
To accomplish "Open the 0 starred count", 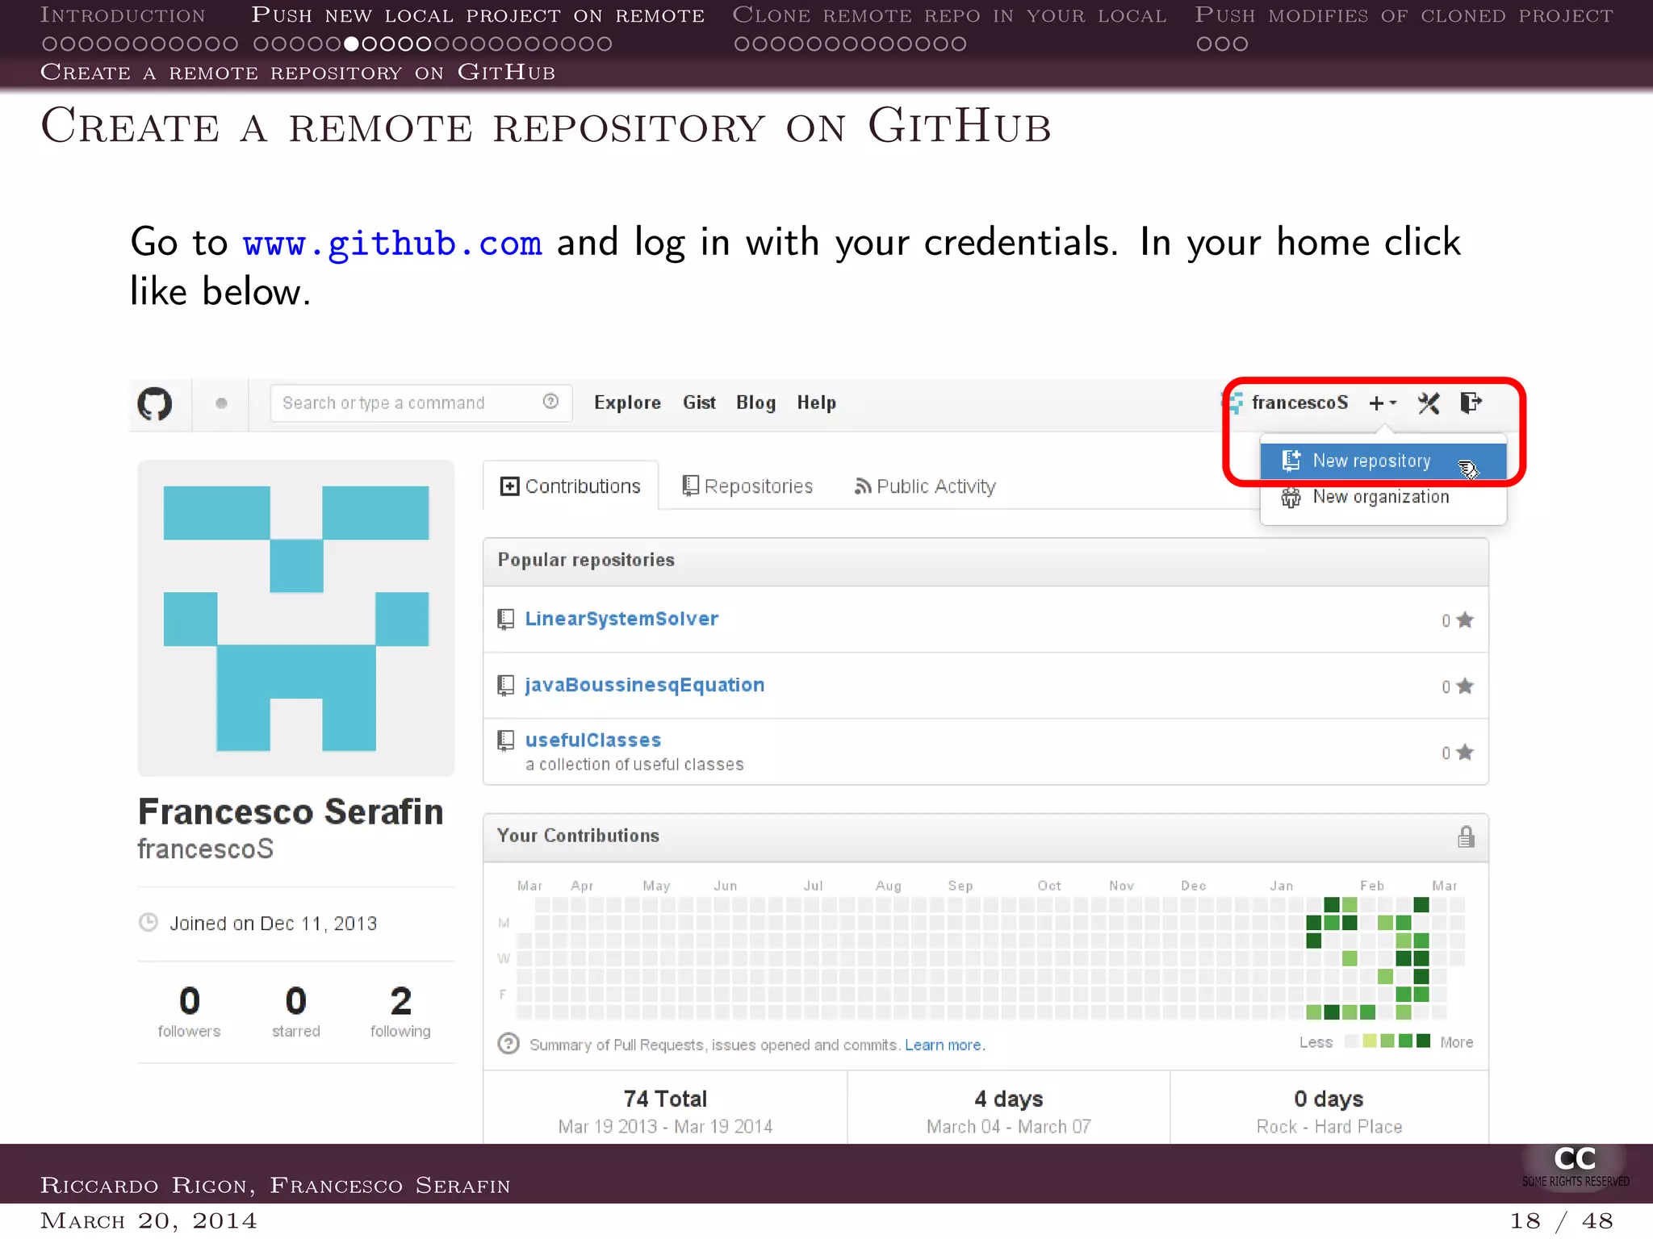I will (x=295, y=1012).
